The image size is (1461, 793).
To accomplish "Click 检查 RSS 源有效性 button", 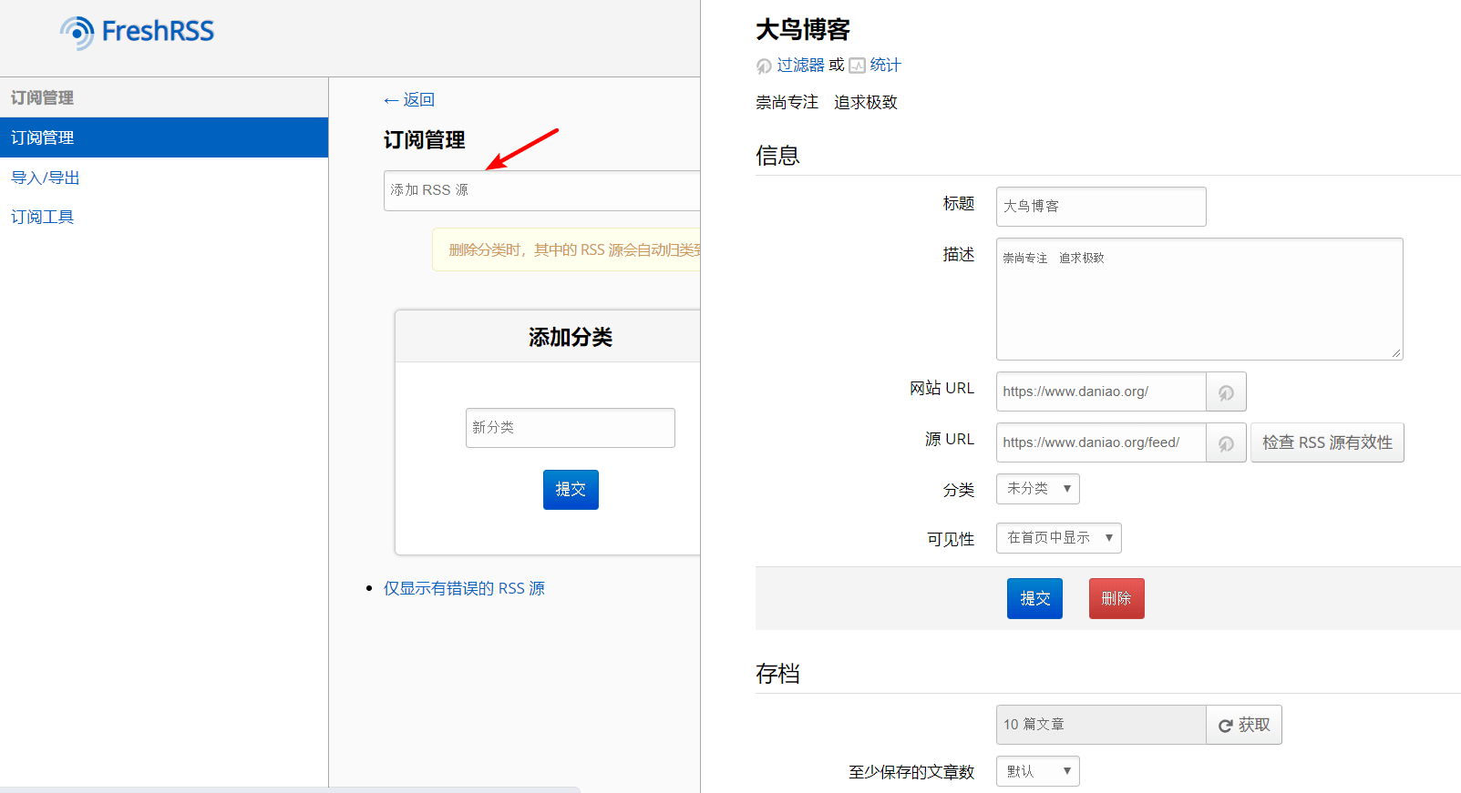I will click(1326, 442).
